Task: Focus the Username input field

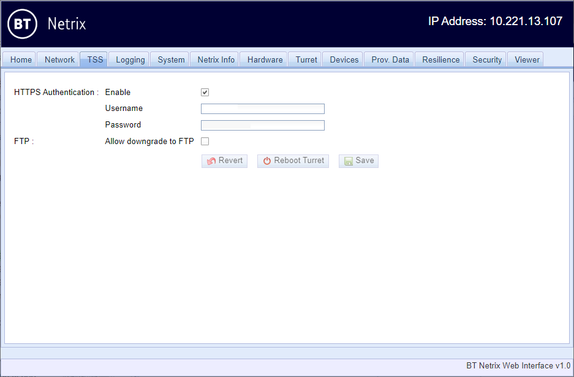Action: [x=262, y=109]
